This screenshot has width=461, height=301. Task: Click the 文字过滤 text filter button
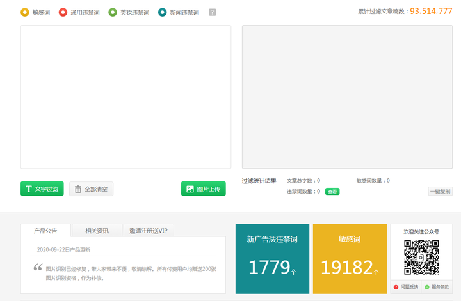pos(42,189)
